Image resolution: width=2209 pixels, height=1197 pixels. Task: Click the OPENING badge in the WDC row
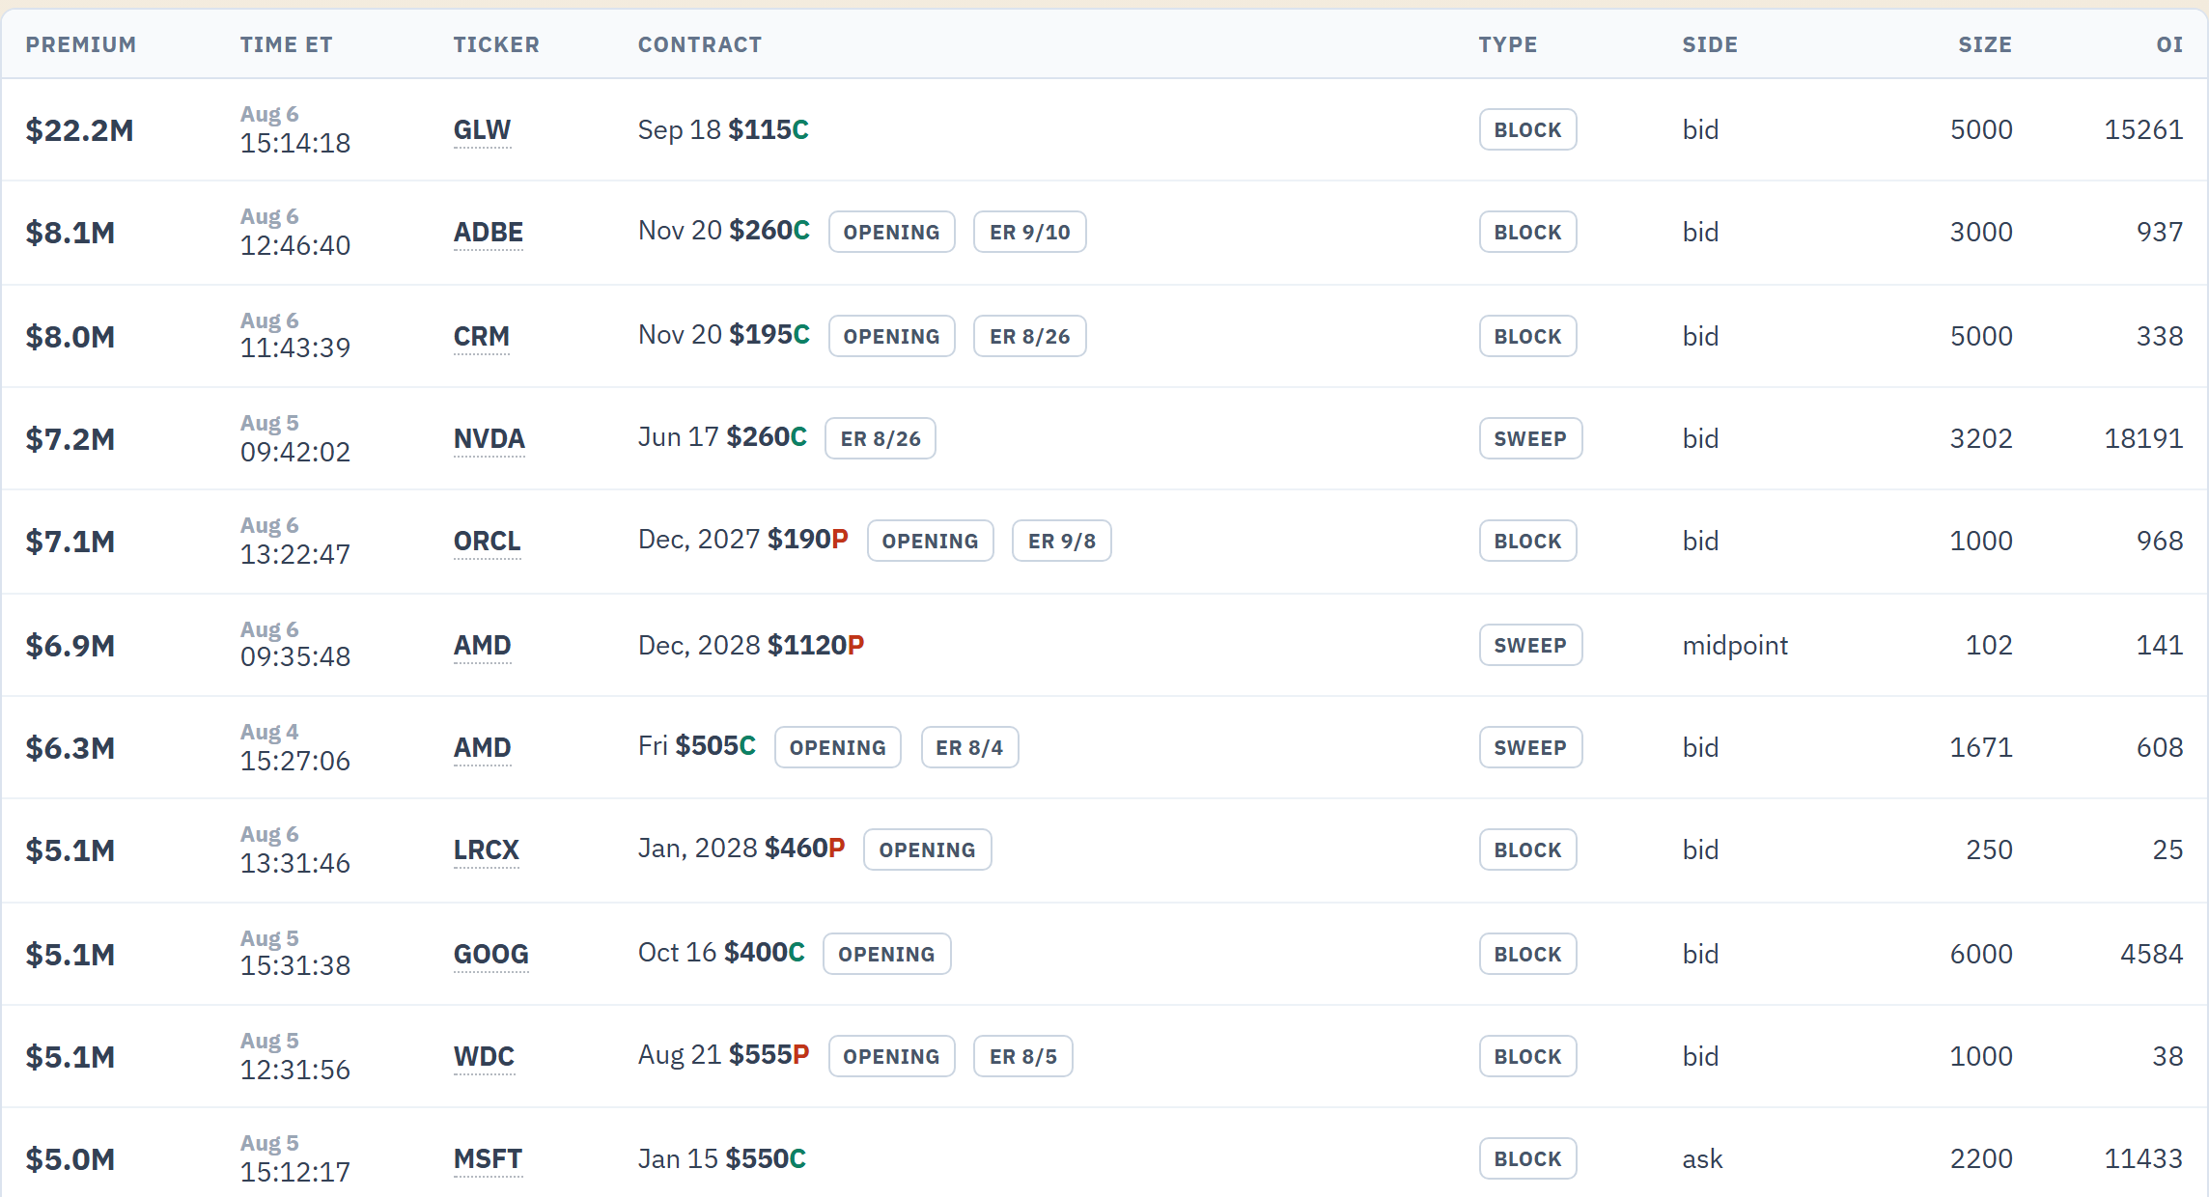pyautogui.click(x=892, y=1056)
